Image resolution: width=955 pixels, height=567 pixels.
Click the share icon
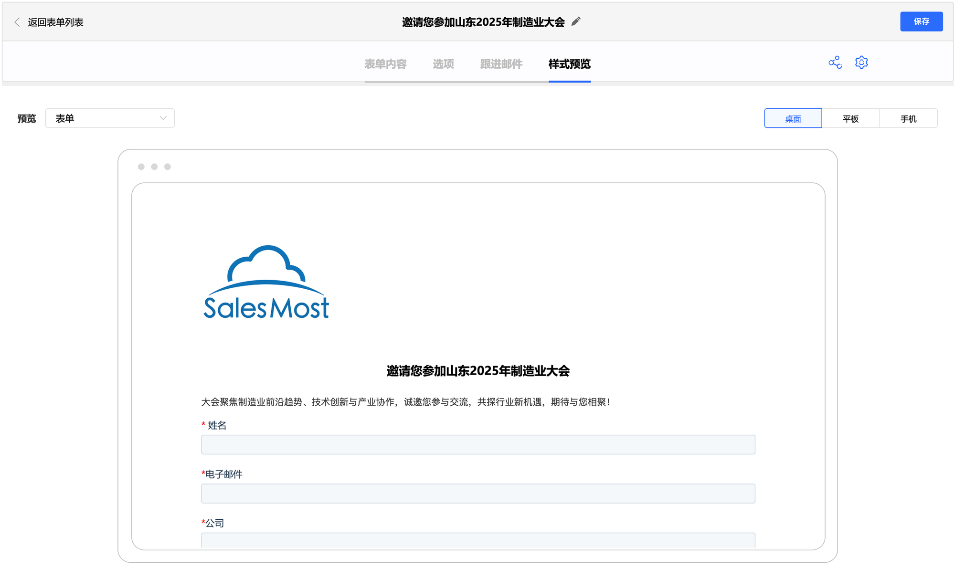[x=835, y=63]
